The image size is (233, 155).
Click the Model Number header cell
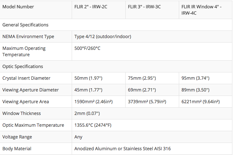(x=36, y=10)
